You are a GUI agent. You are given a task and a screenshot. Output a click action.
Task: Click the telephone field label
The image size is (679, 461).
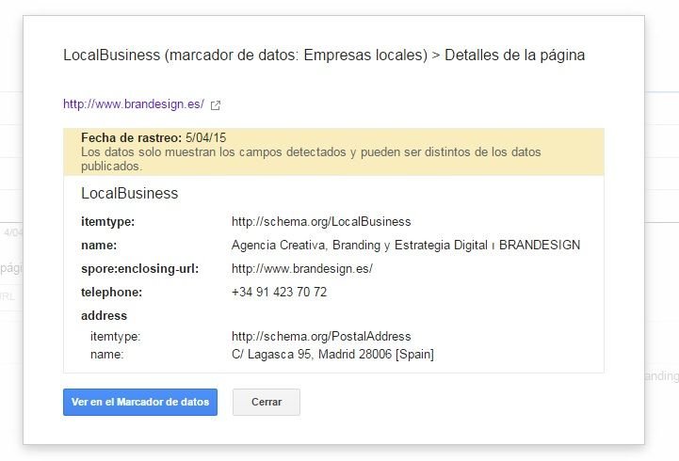(x=111, y=293)
